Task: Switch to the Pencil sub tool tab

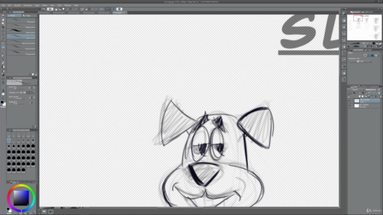Action: 14,16
